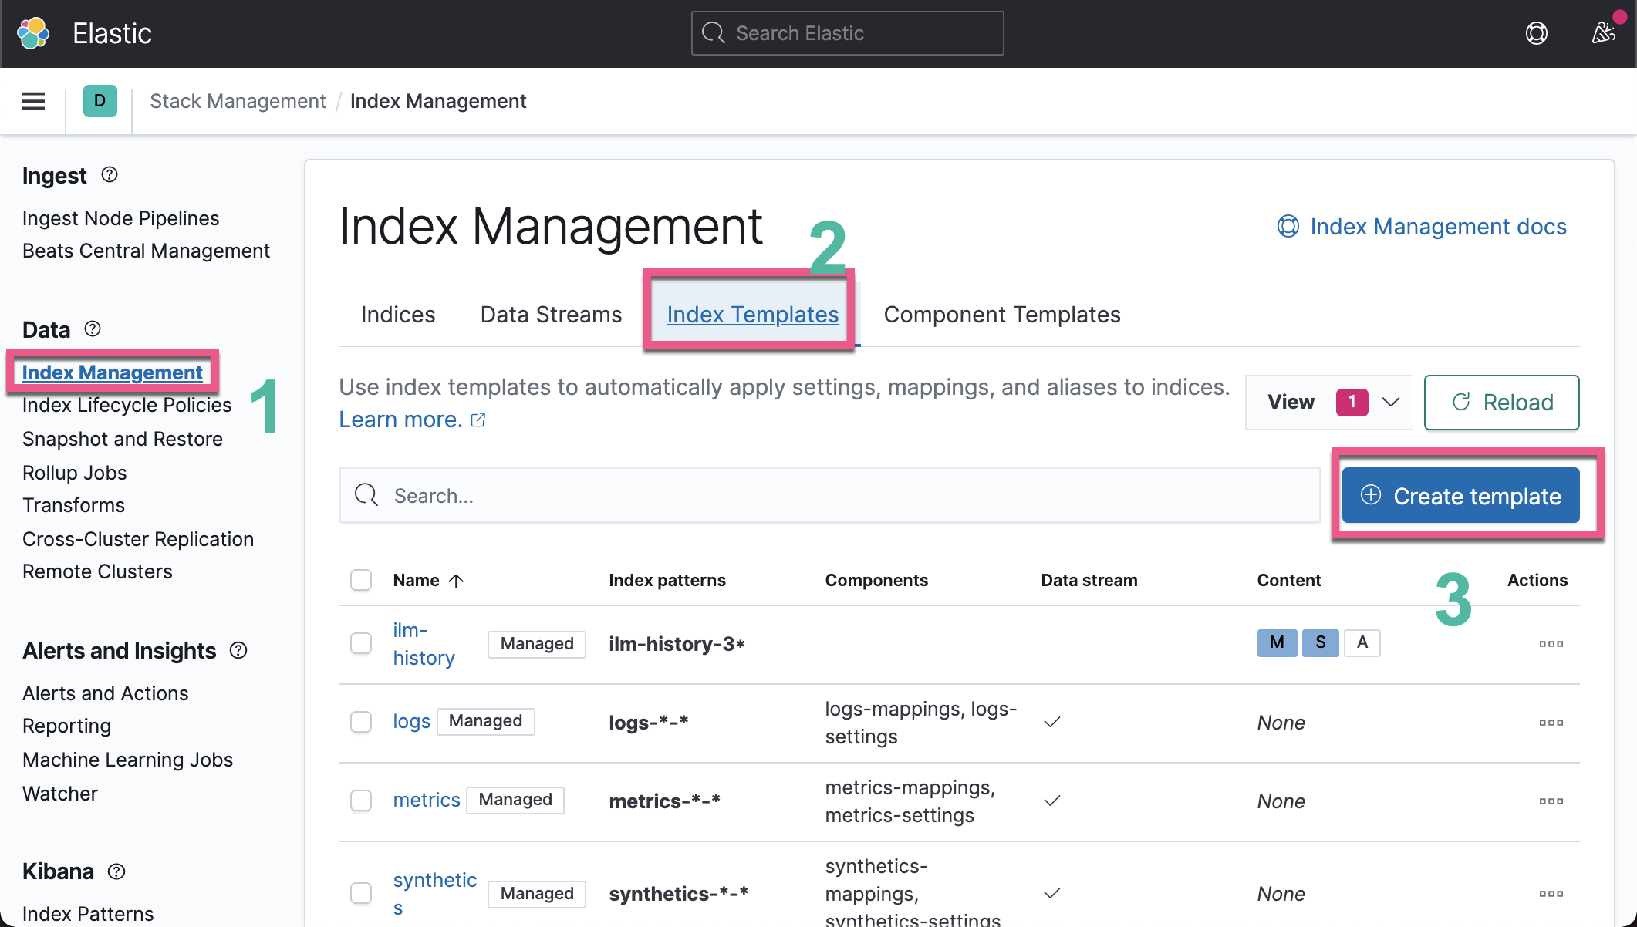Open the hamburger navigation menu
This screenshot has width=1637, height=927.
(x=33, y=101)
